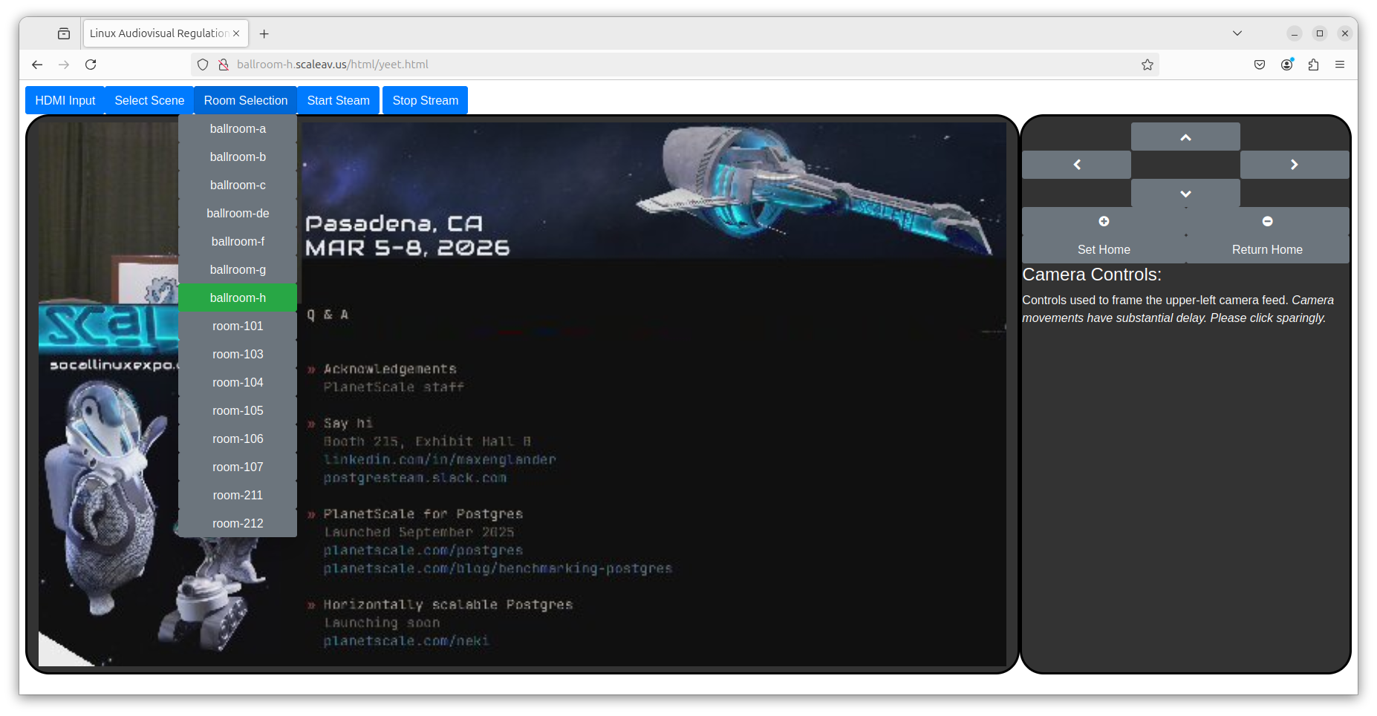Tilt camera down with the down arrow
This screenshot has width=1377, height=716.
click(1185, 194)
